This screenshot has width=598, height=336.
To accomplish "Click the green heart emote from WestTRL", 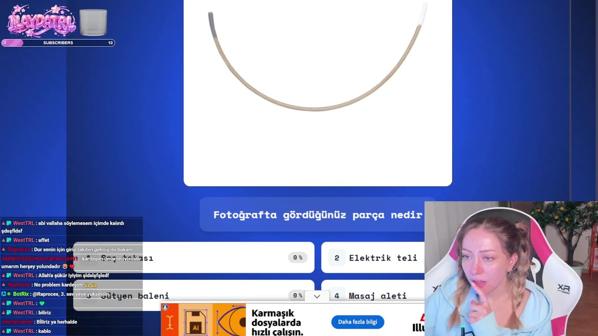I will (x=42, y=303).
